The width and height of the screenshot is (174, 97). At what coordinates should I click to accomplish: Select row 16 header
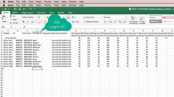[x=1, y=68]
